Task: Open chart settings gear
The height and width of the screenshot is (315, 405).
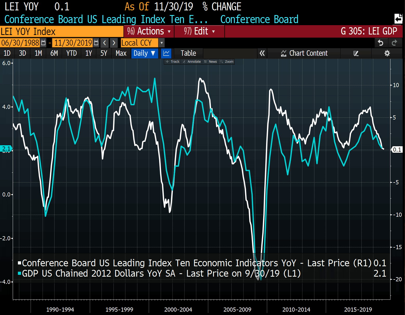Action: 387,53
